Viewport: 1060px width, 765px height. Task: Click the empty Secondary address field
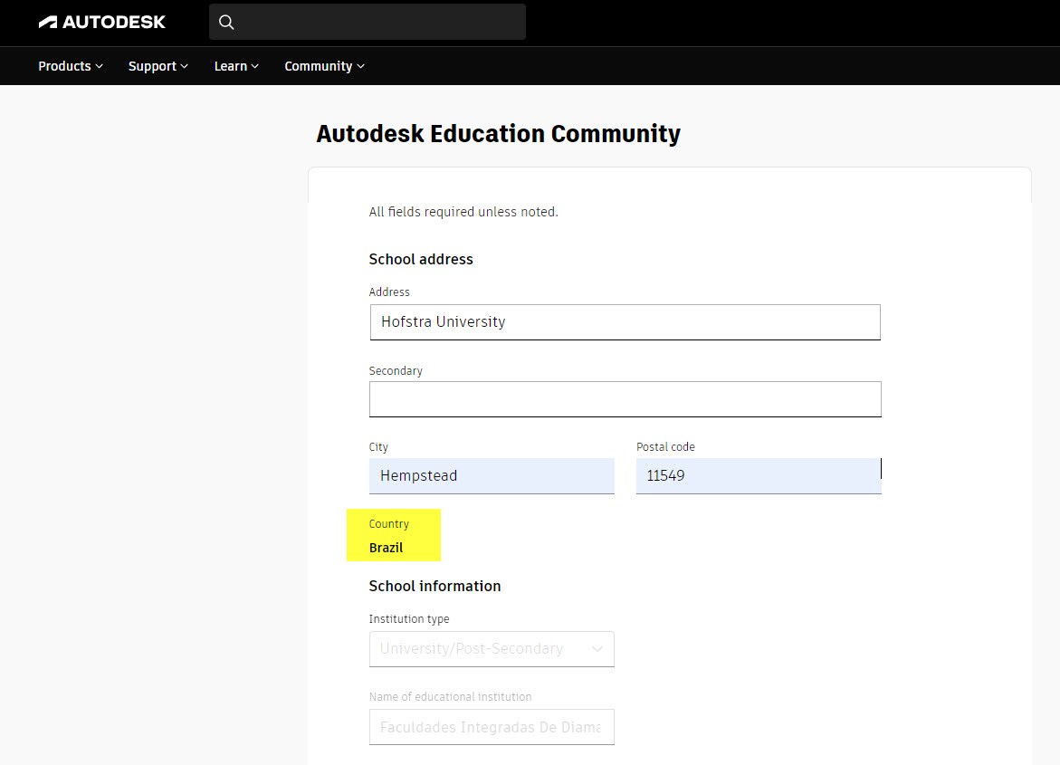625,399
